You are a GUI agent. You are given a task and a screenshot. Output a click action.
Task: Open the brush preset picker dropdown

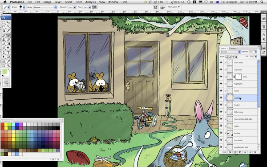point(24,7)
